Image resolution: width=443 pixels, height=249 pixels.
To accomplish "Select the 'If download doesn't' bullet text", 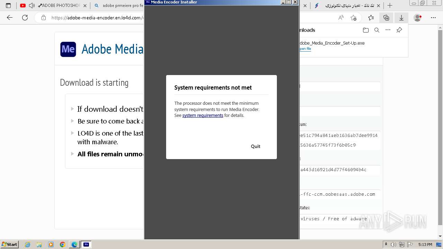I will point(110,109).
